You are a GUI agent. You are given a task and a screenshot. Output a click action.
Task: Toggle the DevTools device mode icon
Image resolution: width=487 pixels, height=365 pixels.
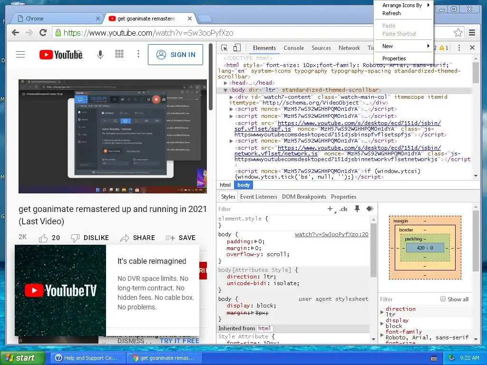[237, 48]
